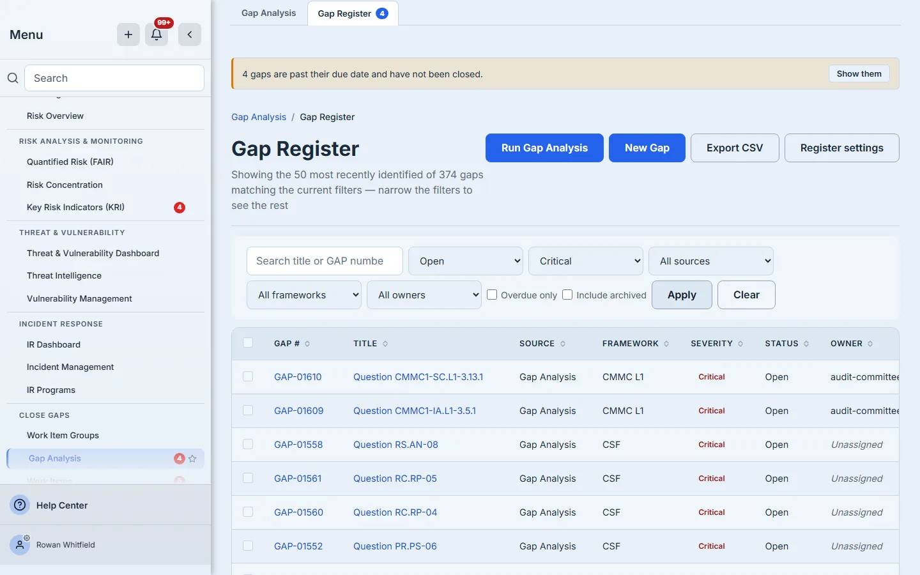Favorite Gap Analysis with the star icon
Screen dimensions: 920x575
[192, 459]
